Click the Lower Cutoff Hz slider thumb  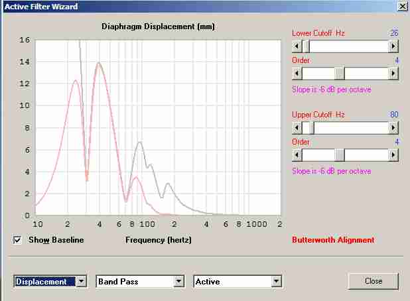(306, 46)
